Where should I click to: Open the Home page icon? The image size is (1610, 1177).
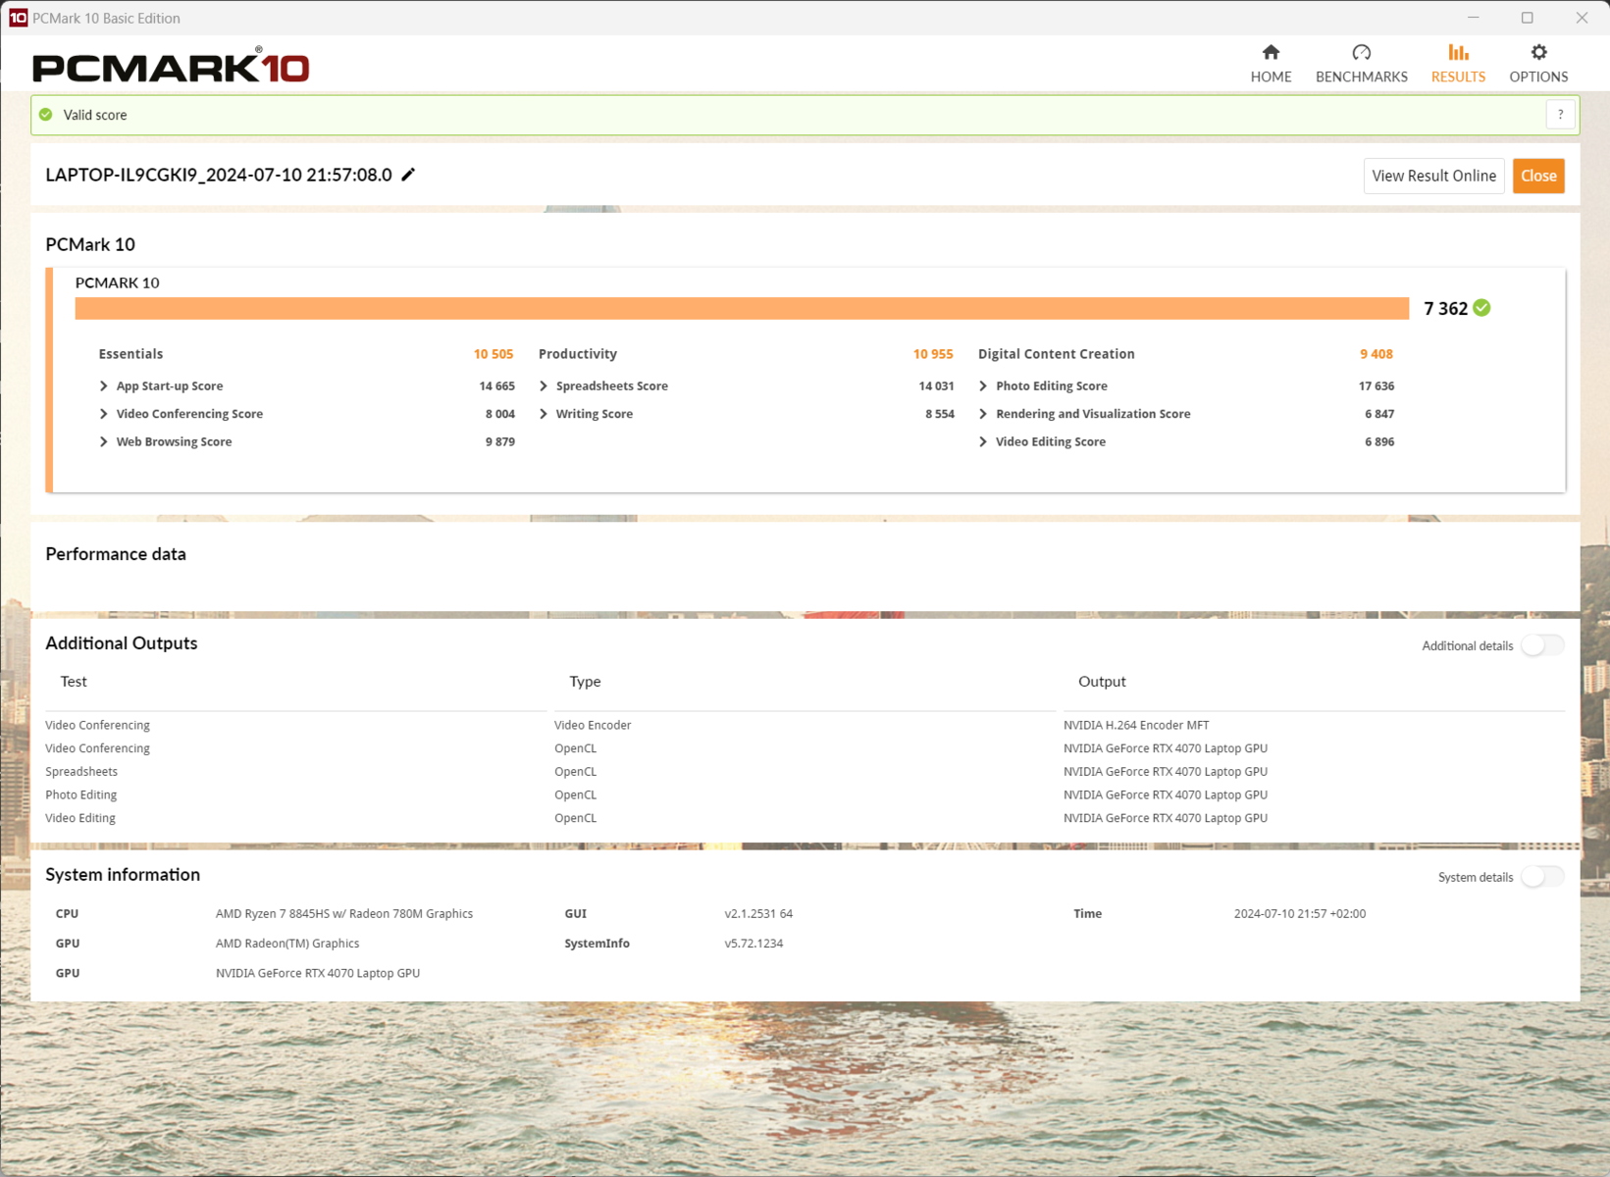coord(1271,53)
